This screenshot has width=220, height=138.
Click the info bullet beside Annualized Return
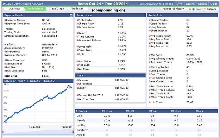[x=77, y=40]
